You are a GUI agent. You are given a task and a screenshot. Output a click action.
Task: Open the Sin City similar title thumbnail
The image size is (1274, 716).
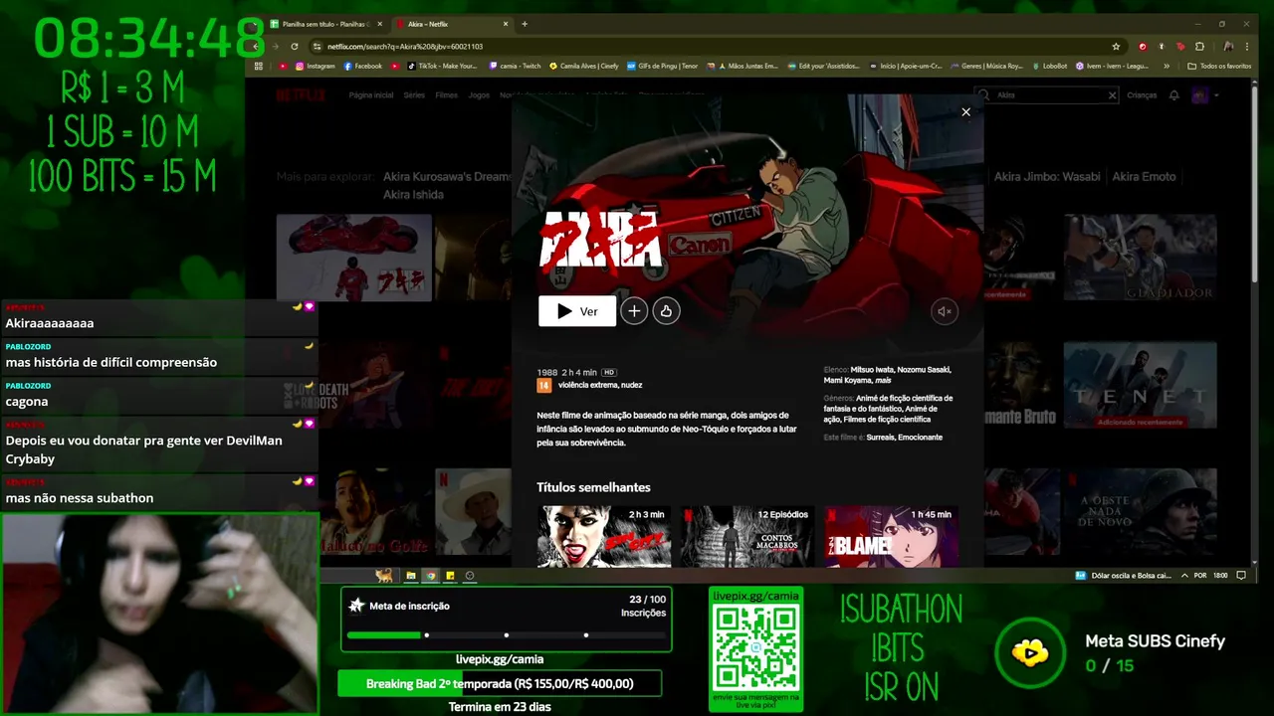pyautogui.click(x=604, y=537)
